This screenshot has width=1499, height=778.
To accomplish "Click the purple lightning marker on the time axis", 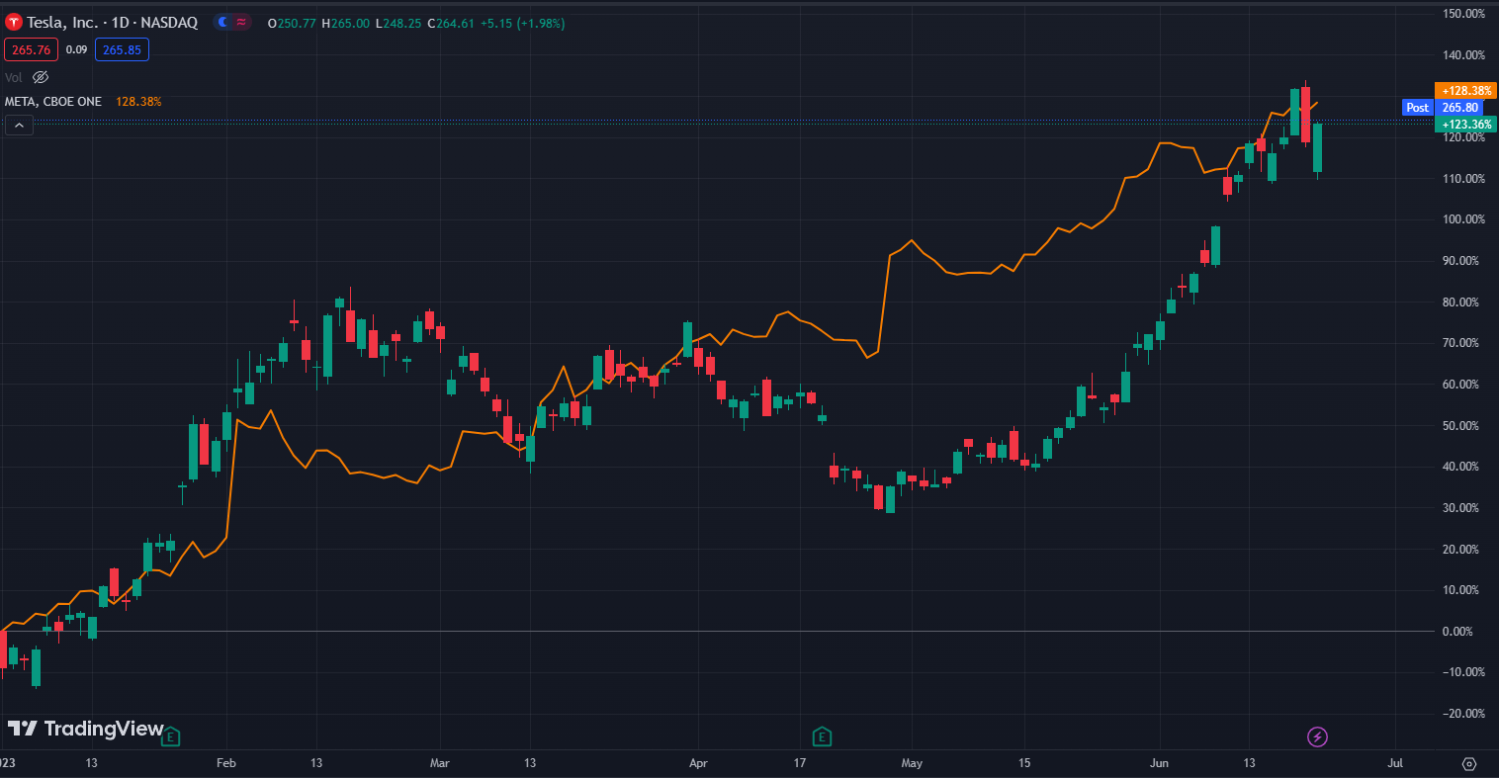I will (1317, 736).
